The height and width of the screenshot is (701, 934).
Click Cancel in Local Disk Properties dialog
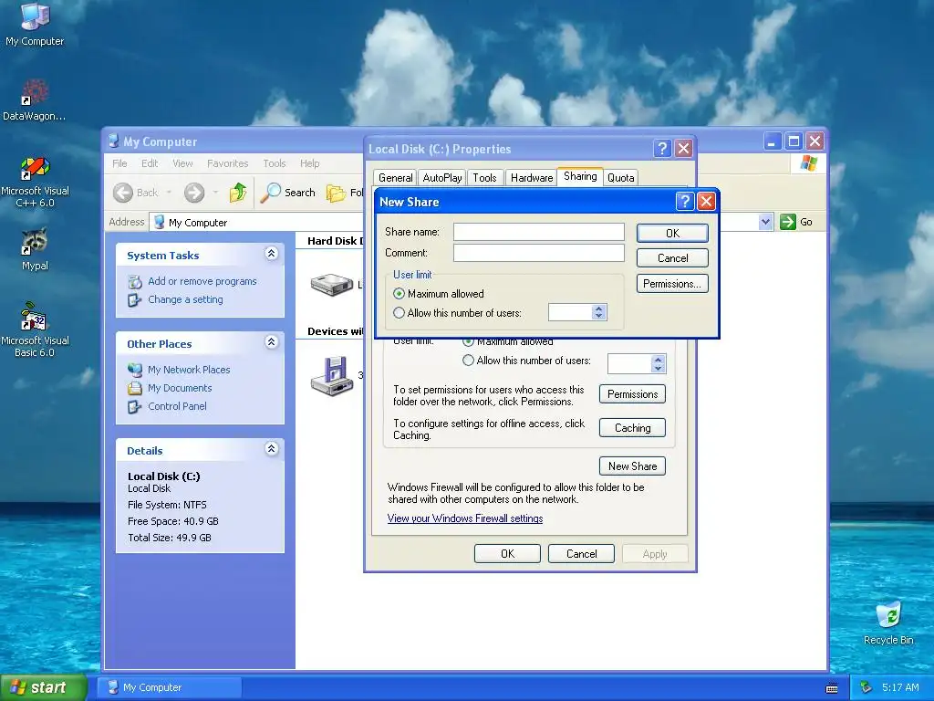[x=581, y=554]
